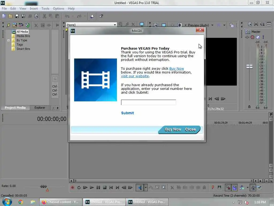Click the Buy Now link in the text
This screenshot has width=274, height=206.
click(177, 68)
